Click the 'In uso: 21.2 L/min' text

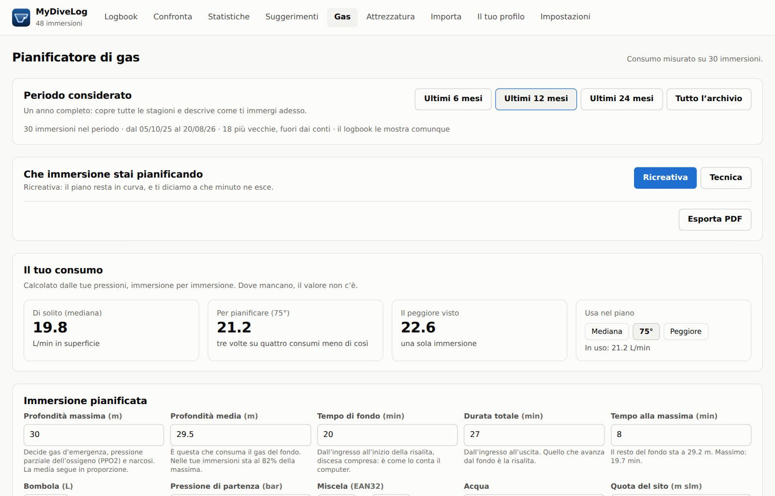point(617,348)
